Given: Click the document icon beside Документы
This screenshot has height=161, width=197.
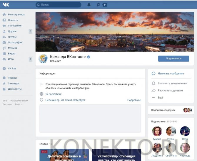Looking at the screenshot, I should pos(4,89).
